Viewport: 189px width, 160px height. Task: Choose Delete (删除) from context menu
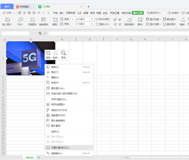[x=69, y=77]
